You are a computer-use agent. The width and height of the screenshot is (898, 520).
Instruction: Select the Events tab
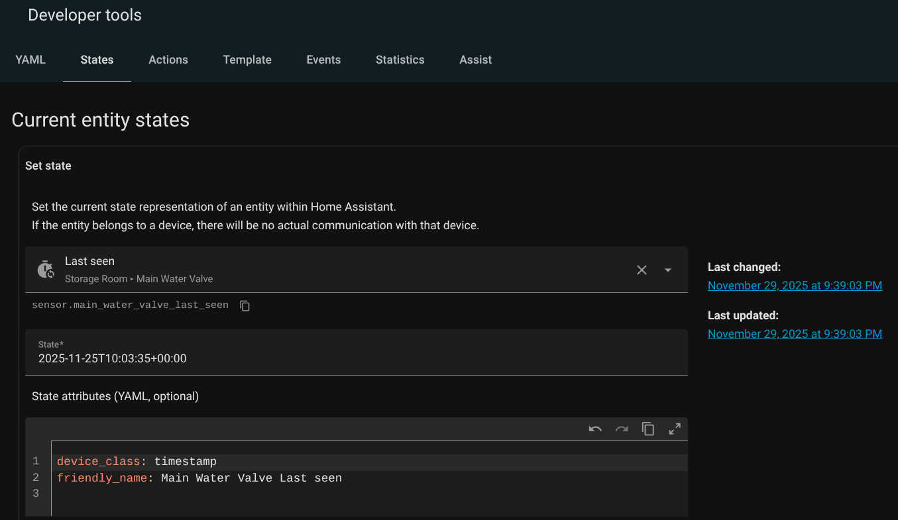(323, 60)
